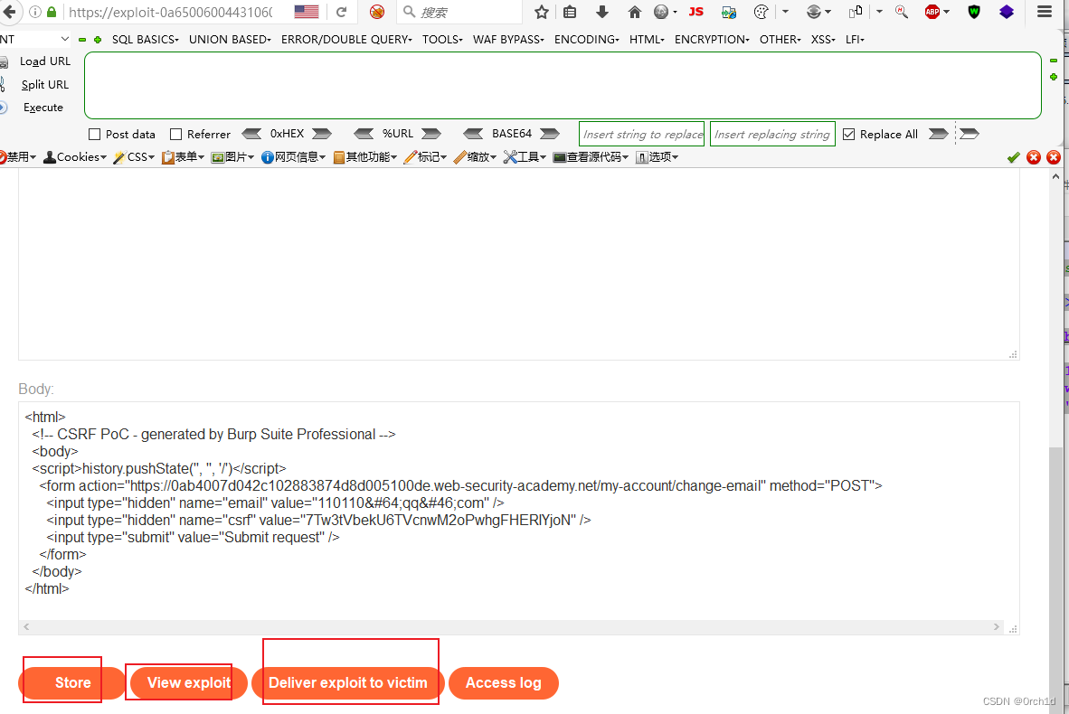The image size is (1069, 714).
Task: Open the hamburger menu
Action: tap(1044, 12)
